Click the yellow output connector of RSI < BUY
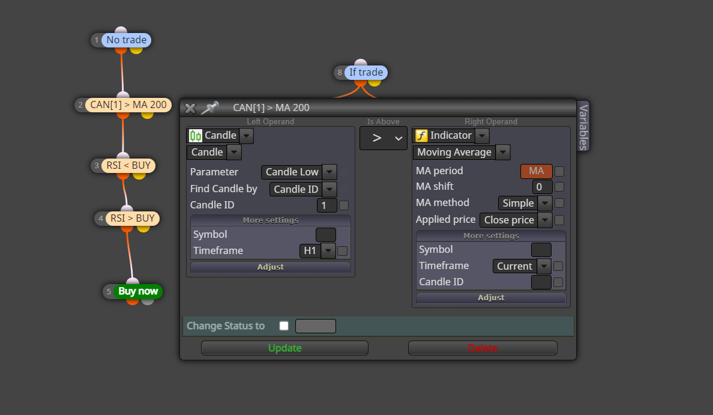Screen dimensions: 713x415 (x=139, y=175)
